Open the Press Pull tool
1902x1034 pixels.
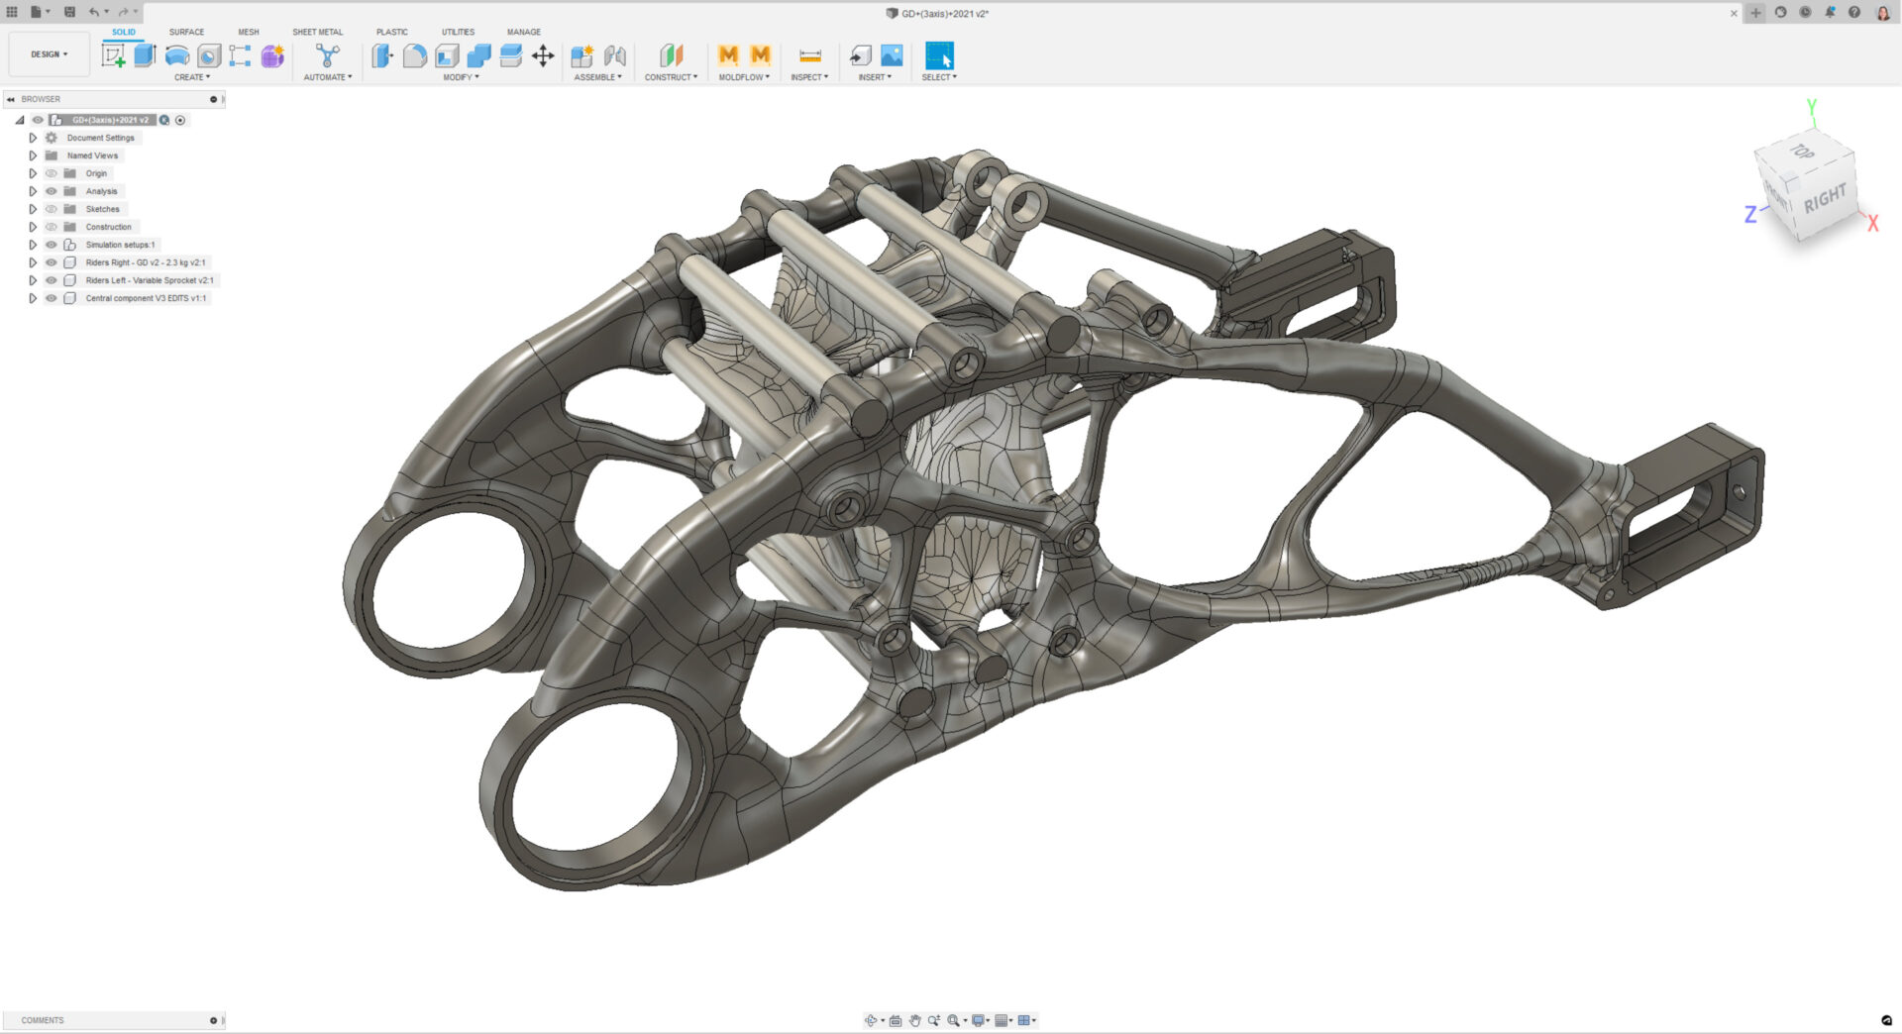coord(381,54)
